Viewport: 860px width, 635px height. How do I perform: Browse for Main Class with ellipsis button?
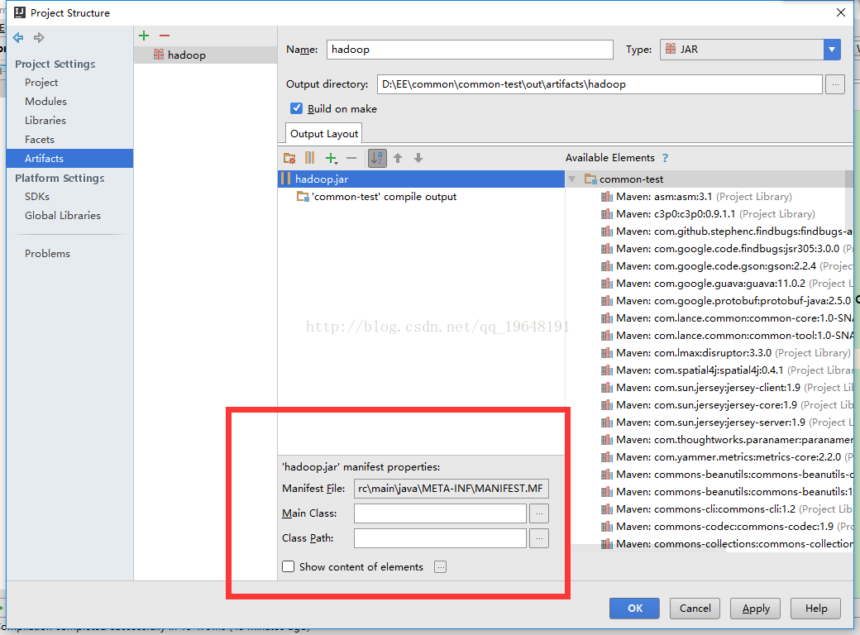tap(539, 513)
